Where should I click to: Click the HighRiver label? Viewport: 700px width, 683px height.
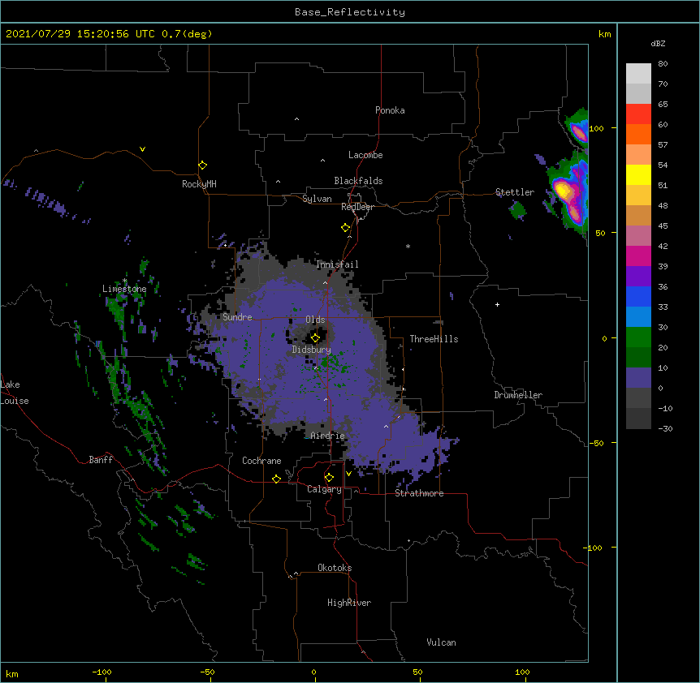[349, 603]
